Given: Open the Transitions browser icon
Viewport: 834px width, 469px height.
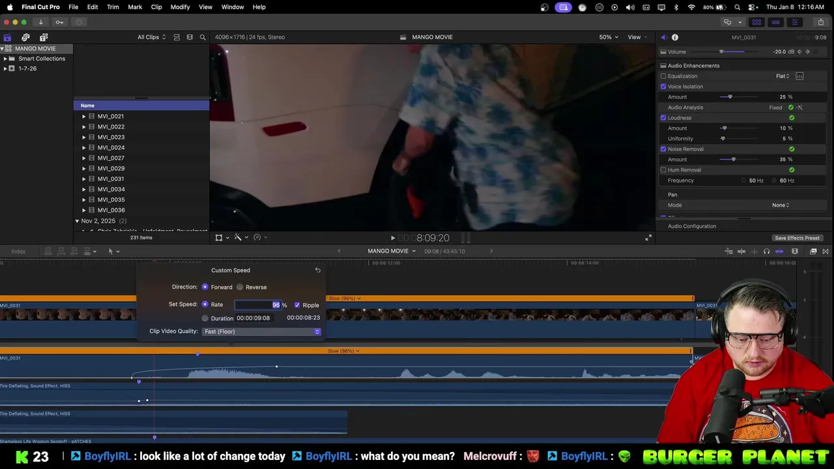Looking at the screenshot, I should pyautogui.click(x=826, y=251).
